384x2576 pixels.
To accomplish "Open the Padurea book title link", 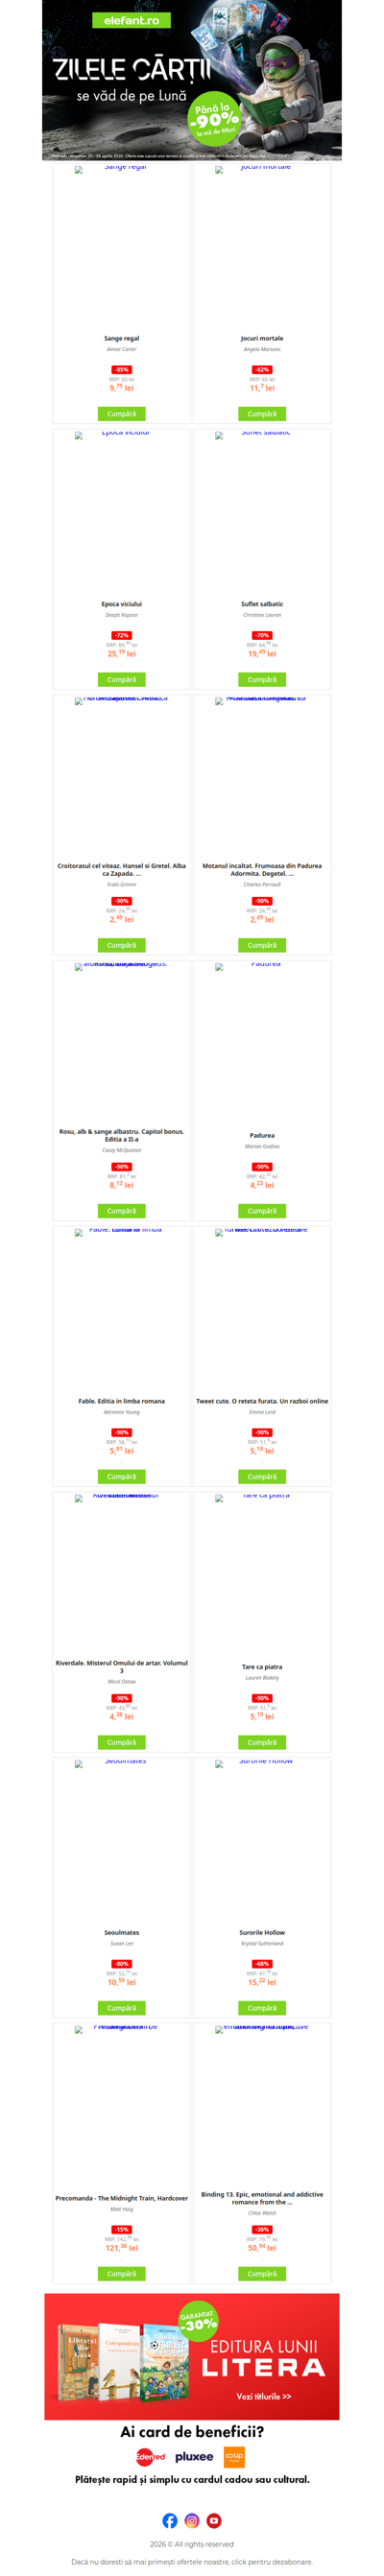I will pyautogui.click(x=262, y=1135).
